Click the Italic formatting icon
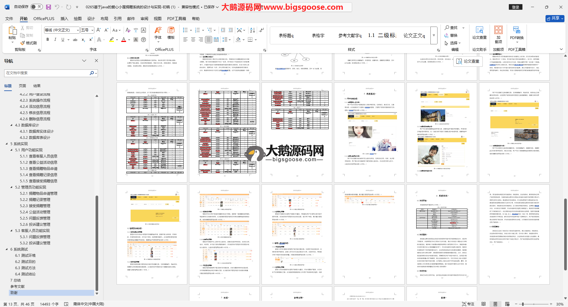 pos(55,40)
